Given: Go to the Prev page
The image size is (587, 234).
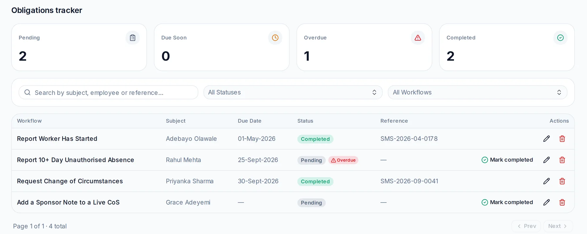Looking at the screenshot, I should pos(526,226).
